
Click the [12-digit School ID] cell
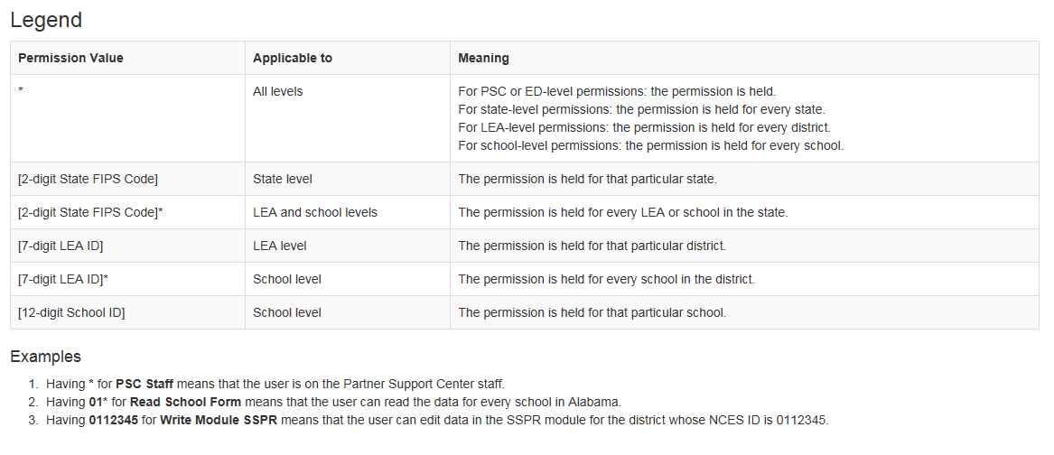point(71,312)
